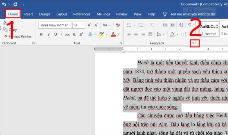Expand the font name dropdown arrow

point(70,25)
